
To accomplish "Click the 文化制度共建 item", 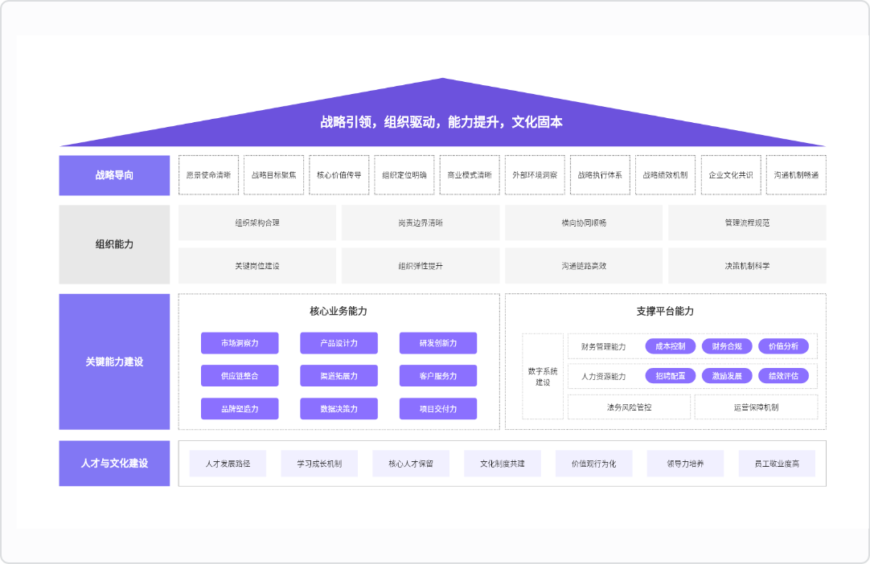I will (x=503, y=464).
